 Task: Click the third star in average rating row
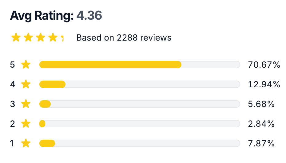pos(41,38)
